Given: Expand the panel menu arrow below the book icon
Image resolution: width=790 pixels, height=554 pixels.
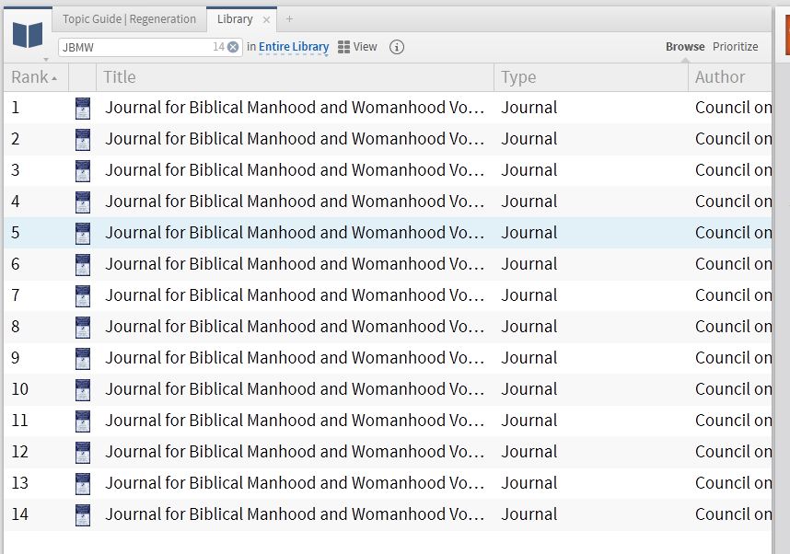Looking at the screenshot, I should (x=46, y=60).
